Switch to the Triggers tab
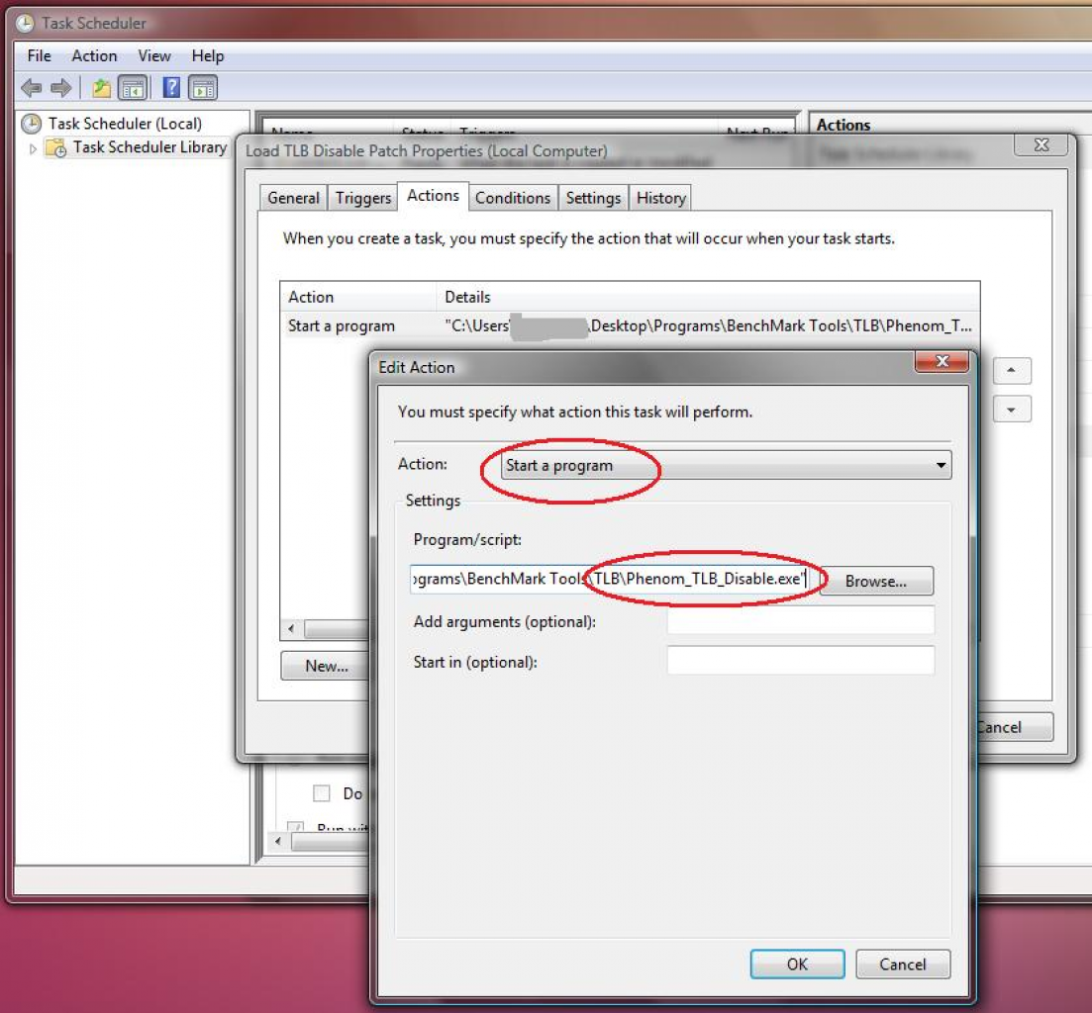 (362, 198)
